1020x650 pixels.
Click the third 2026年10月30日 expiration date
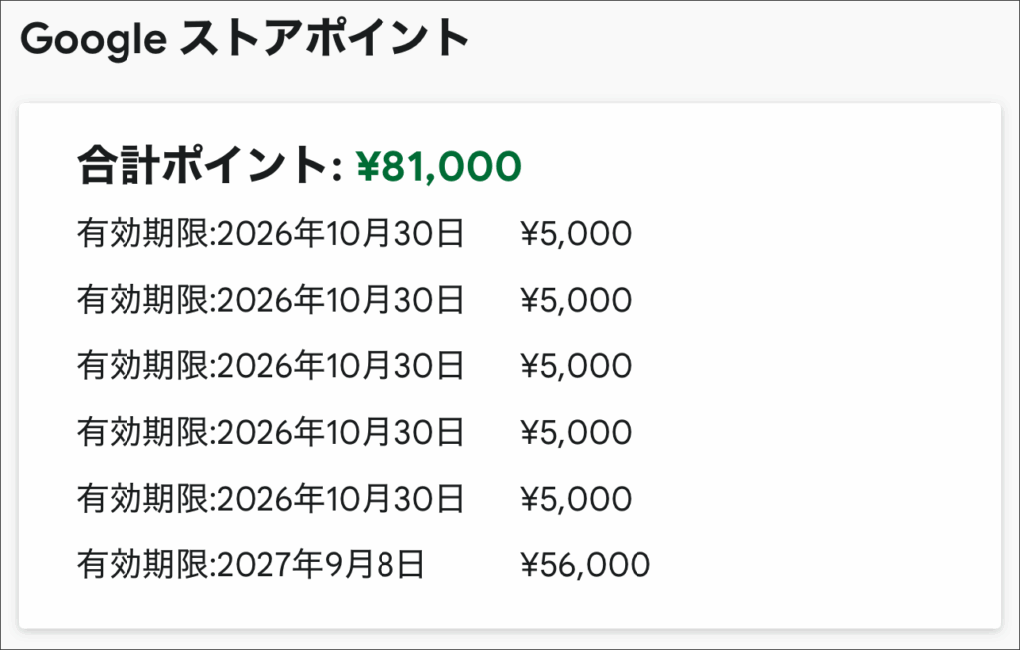(x=341, y=366)
